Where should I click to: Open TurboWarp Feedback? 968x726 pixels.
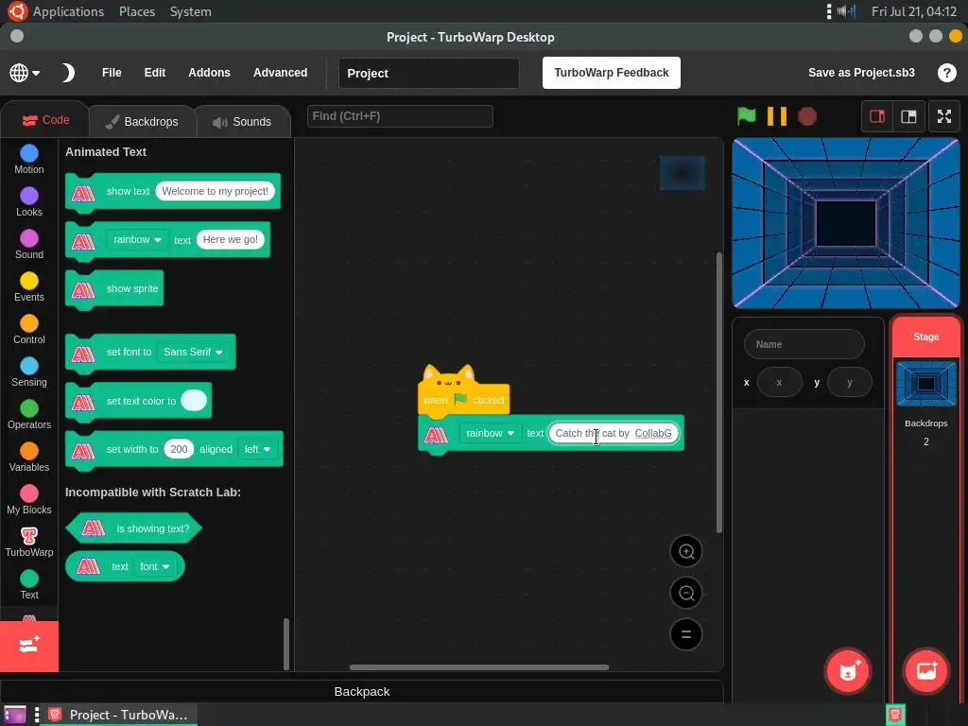point(612,73)
